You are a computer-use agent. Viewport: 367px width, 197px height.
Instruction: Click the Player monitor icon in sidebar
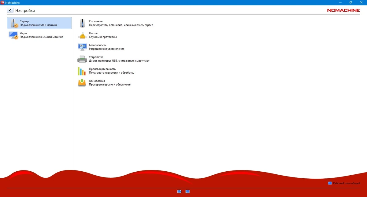pos(14,35)
